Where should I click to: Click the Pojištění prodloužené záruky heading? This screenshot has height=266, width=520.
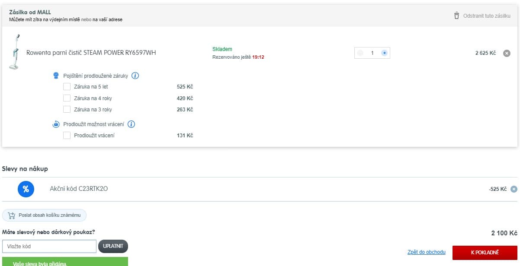pos(96,76)
